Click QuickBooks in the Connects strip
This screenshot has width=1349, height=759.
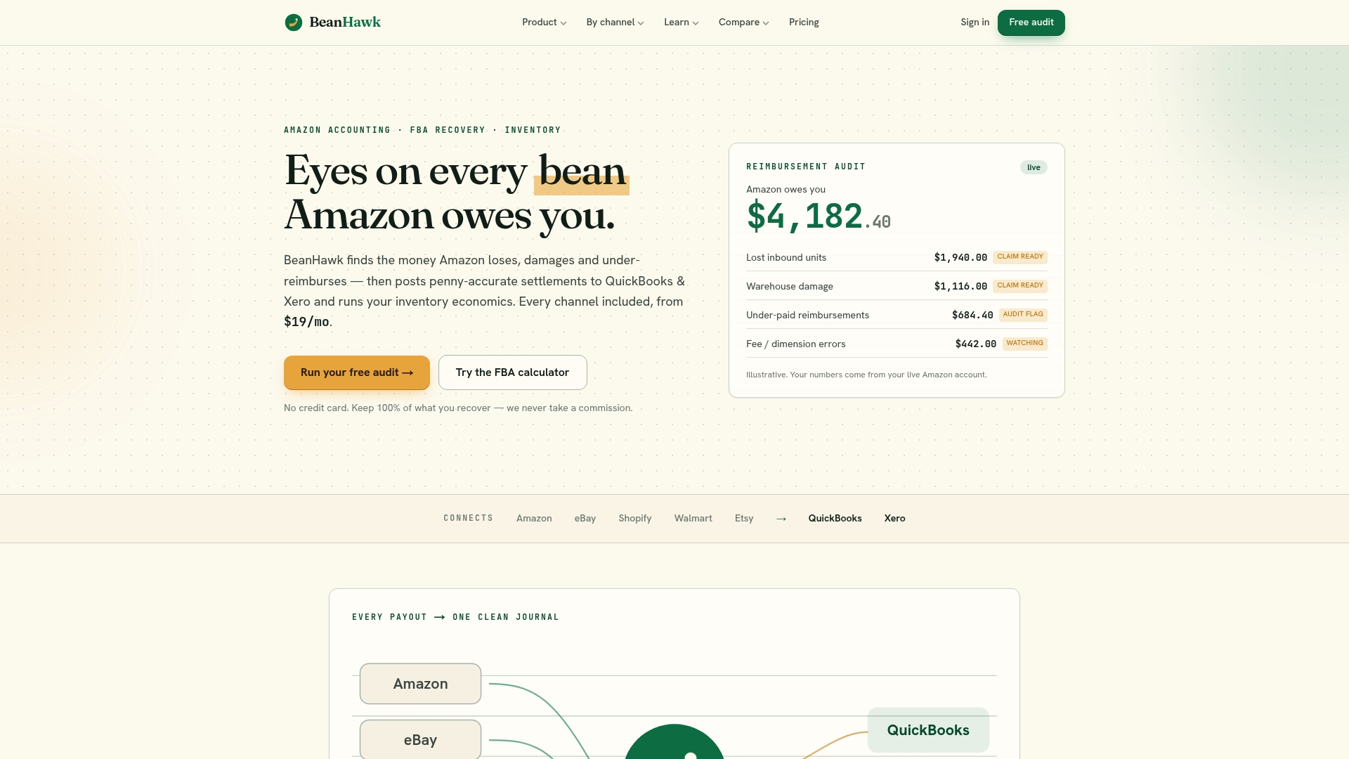[835, 519]
